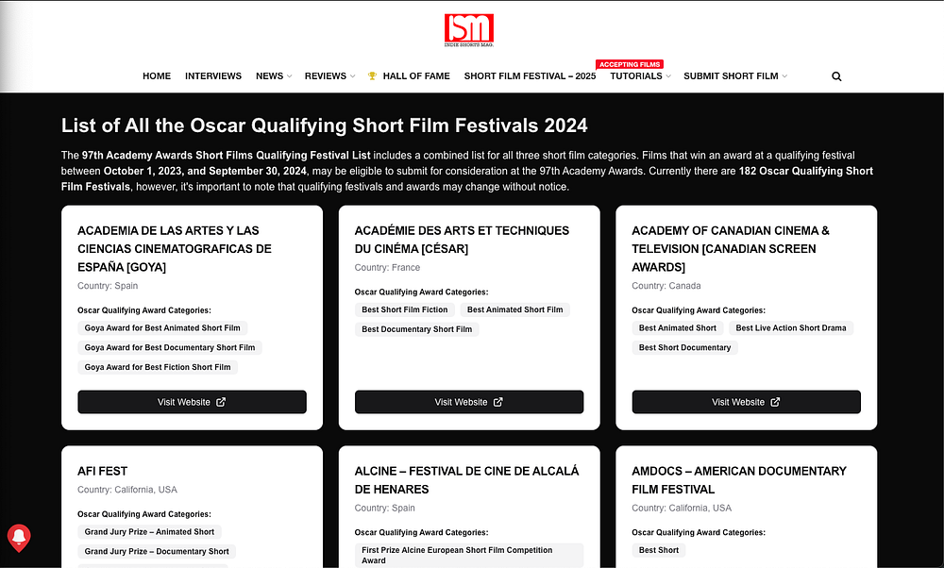Viewport: 944px width, 568px height.
Task: Select Goya Award for Best Fiction Short Film tag
Action: pos(158,367)
